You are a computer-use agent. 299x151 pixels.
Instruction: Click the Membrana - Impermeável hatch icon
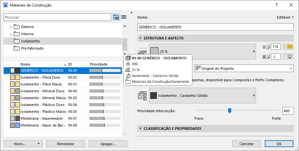tap(12, 118)
